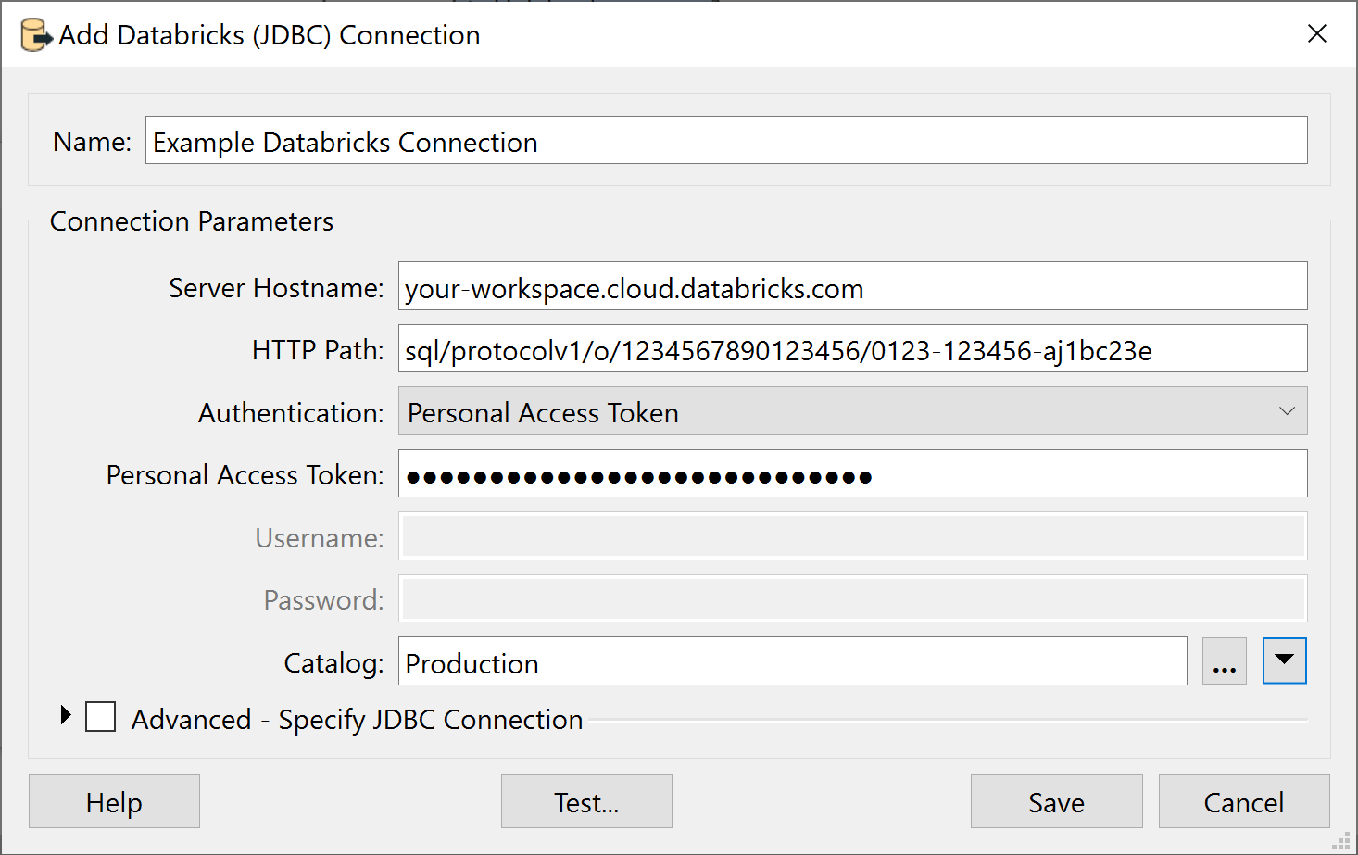Screen dimensions: 1358x855
Task: Click the Help button
Action: click(x=114, y=801)
